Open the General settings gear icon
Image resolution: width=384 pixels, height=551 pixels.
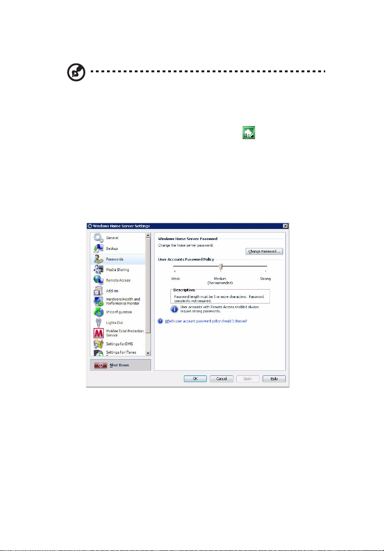click(98, 238)
